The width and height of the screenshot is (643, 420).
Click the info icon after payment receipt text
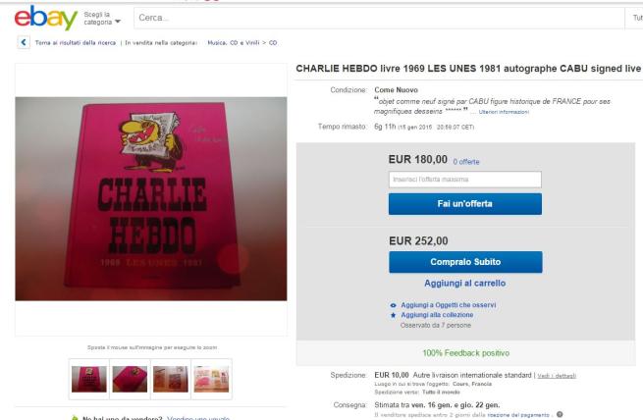(x=560, y=414)
